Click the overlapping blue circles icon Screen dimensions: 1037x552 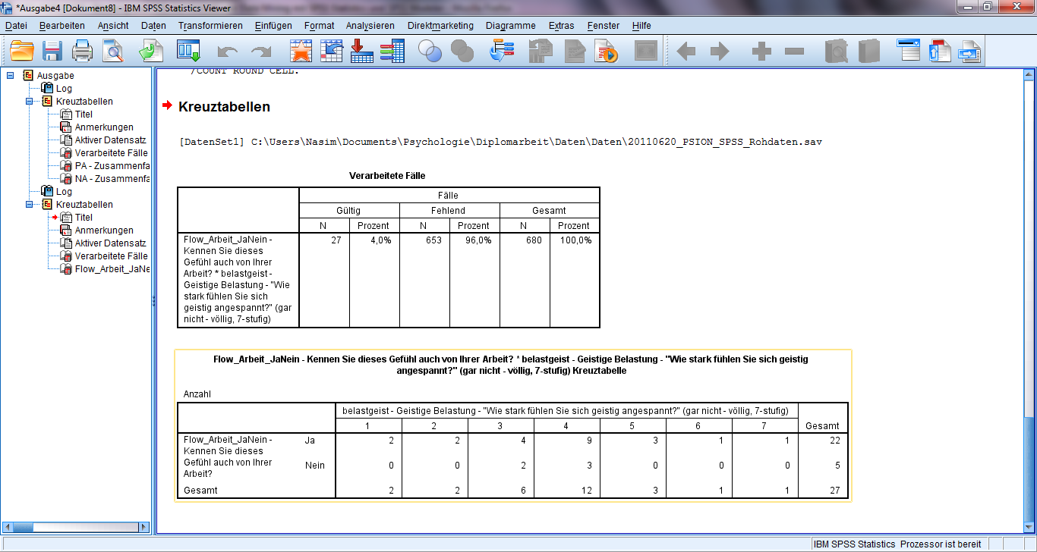[x=430, y=51]
